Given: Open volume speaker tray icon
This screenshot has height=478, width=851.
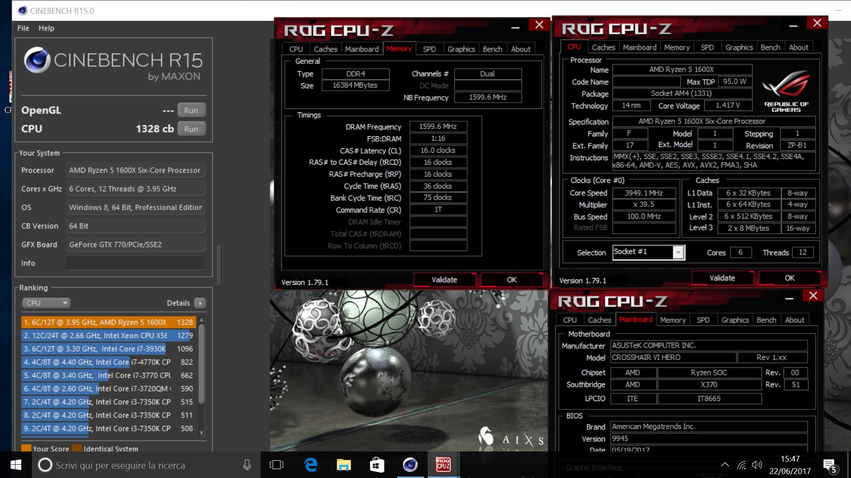Looking at the screenshot, I should coord(757,465).
